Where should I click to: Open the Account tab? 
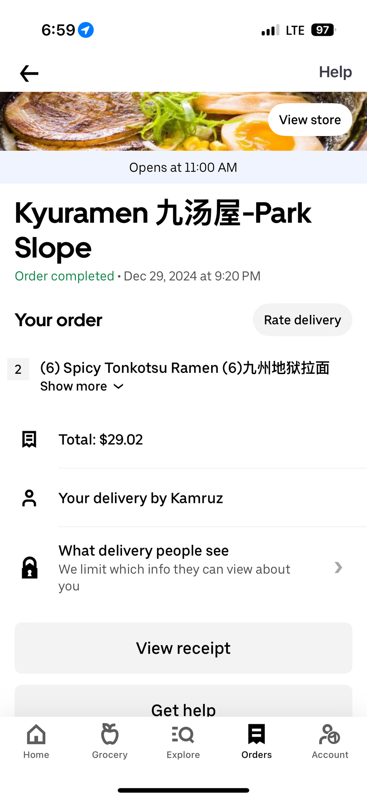coord(330,741)
